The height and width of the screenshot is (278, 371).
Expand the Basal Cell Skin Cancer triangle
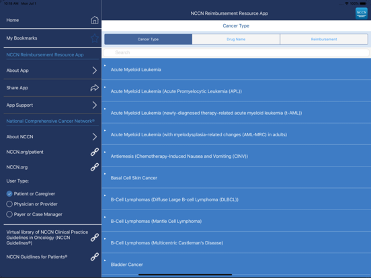105,174
